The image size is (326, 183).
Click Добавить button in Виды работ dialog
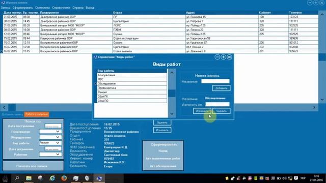[221, 88]
